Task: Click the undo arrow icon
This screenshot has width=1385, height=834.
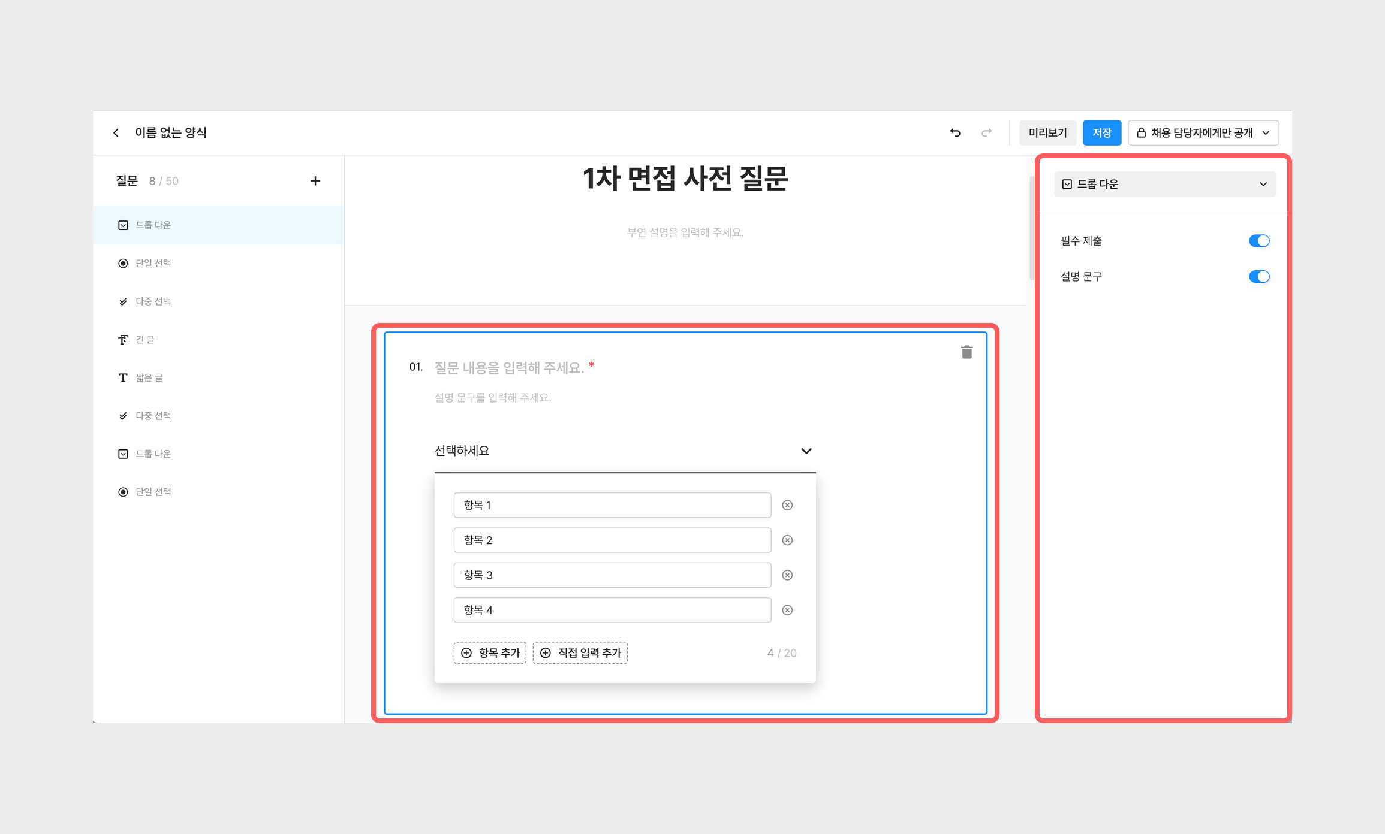Action: [955, 132]
